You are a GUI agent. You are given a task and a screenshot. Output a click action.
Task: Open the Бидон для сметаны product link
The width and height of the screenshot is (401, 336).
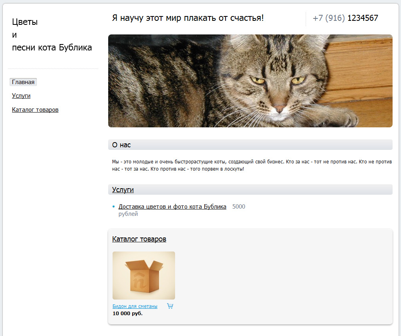135,306
